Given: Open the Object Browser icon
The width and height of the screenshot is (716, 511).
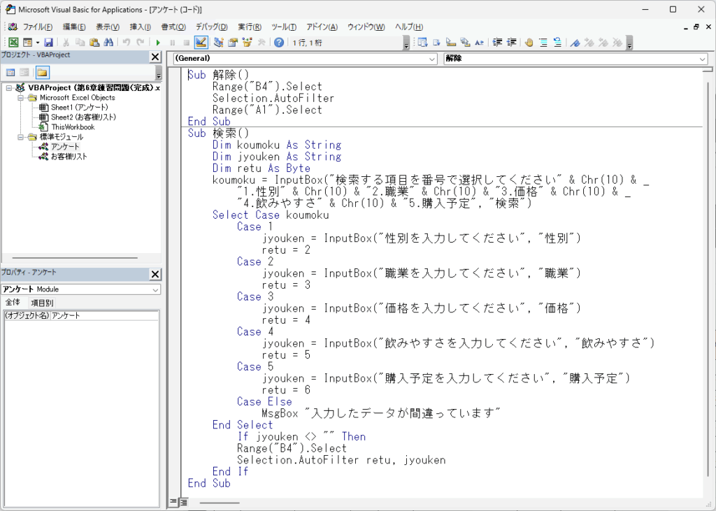Looking at the screenshot, I should (247, 43).
